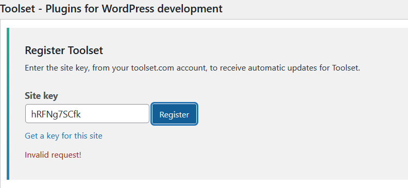The height and width of the screenshot is (188, 408).
Task: Click the white strip under the registration panel
Action: coord(204,183)
